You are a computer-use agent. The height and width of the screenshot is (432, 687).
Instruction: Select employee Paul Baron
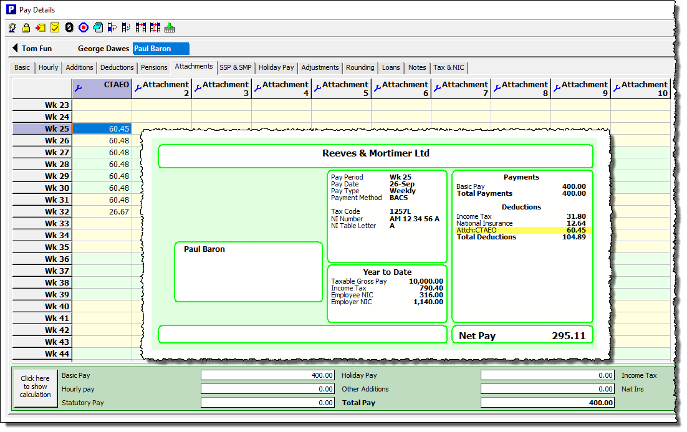coord(161,49)
